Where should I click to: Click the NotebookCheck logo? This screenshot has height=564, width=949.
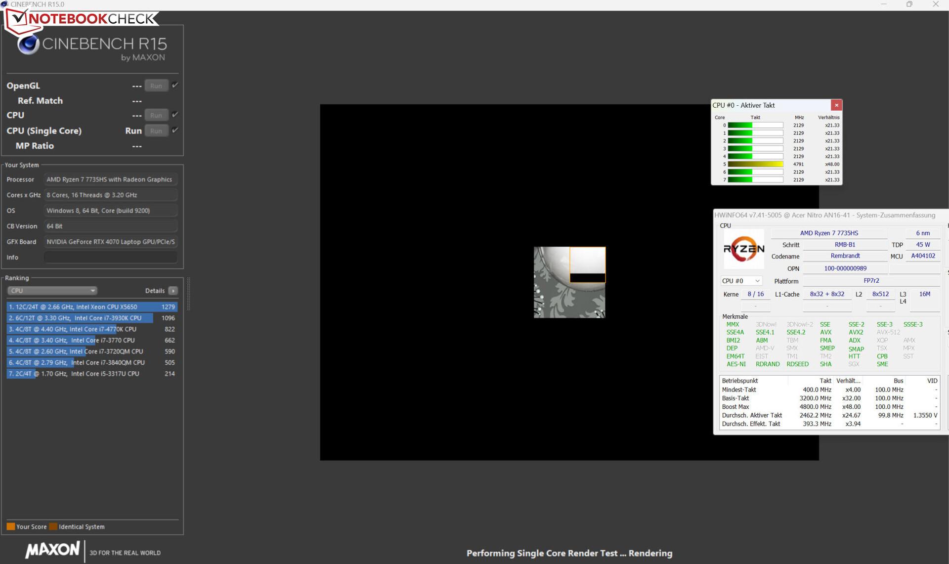(82, 19)
